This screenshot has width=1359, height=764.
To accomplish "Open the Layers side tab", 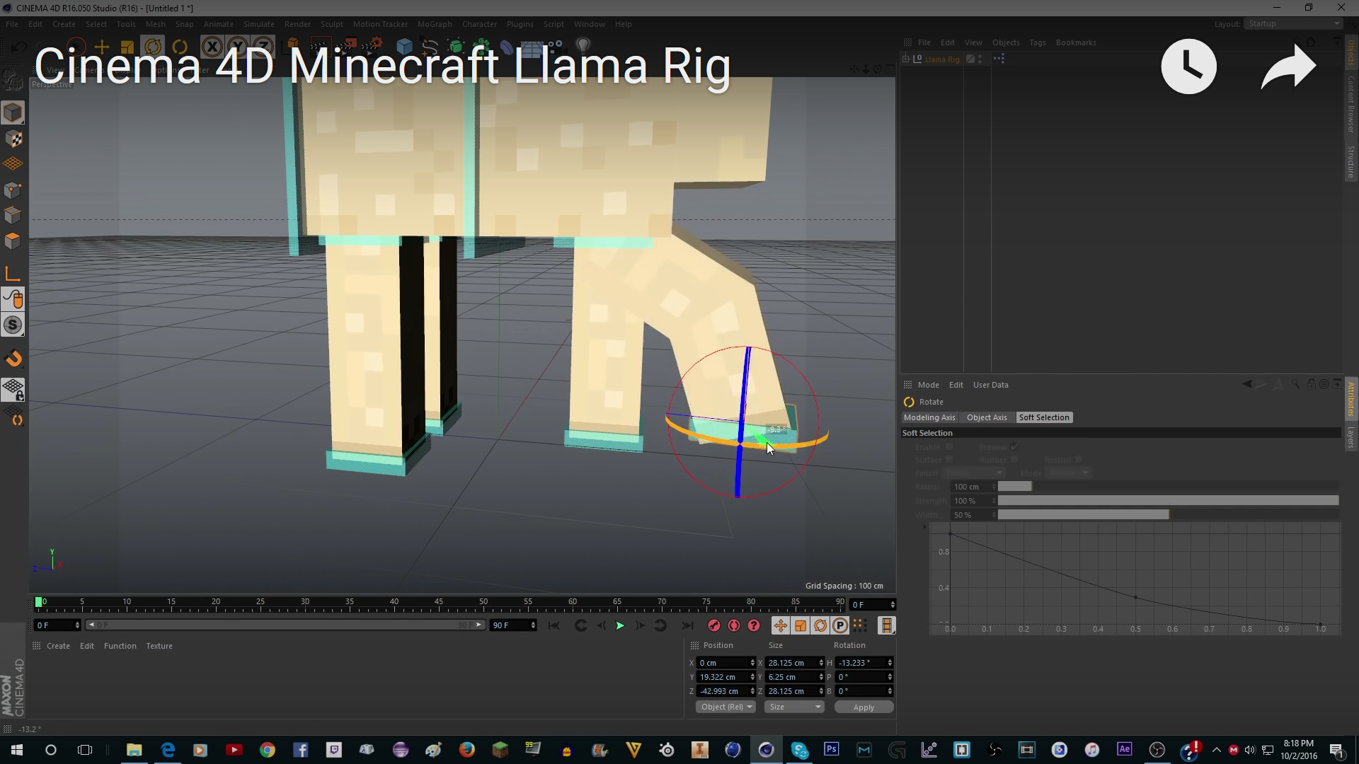I will [x=1351, y=437].
